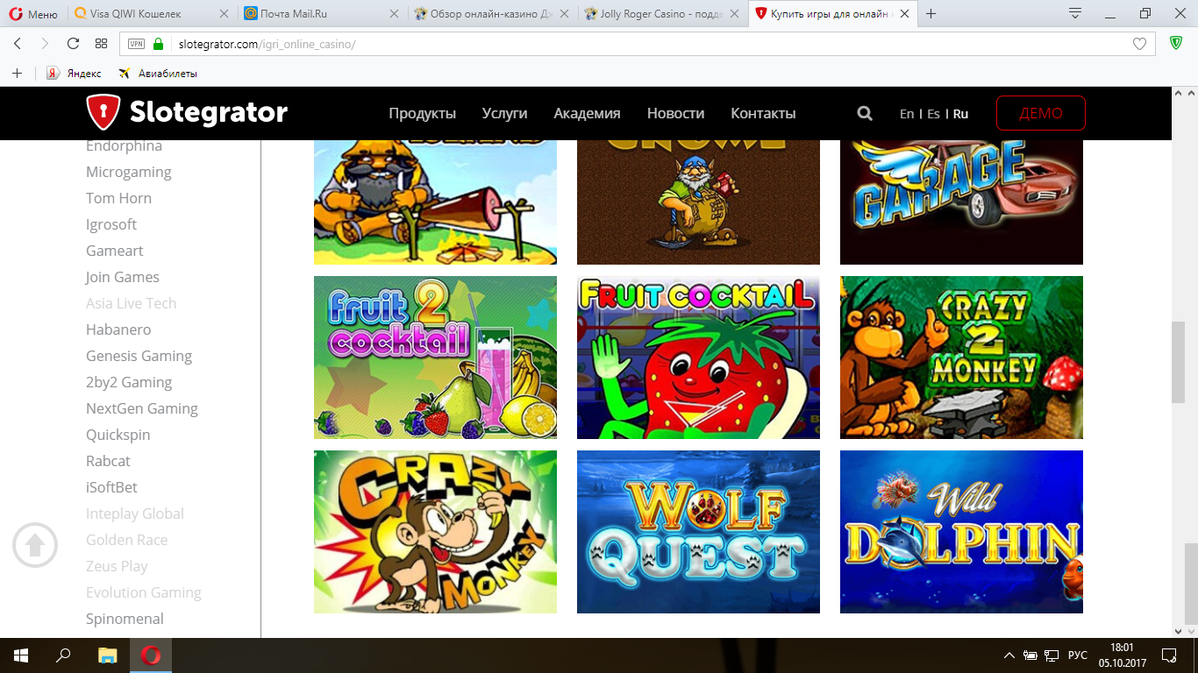Click the green security padlock icon
Viewport: 1198px width, 673px height.
coord(158,44)
